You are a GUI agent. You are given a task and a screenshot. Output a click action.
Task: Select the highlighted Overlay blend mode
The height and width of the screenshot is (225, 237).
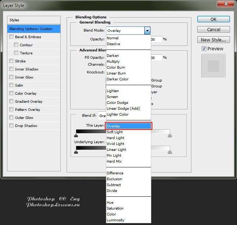tap(114, 126)
